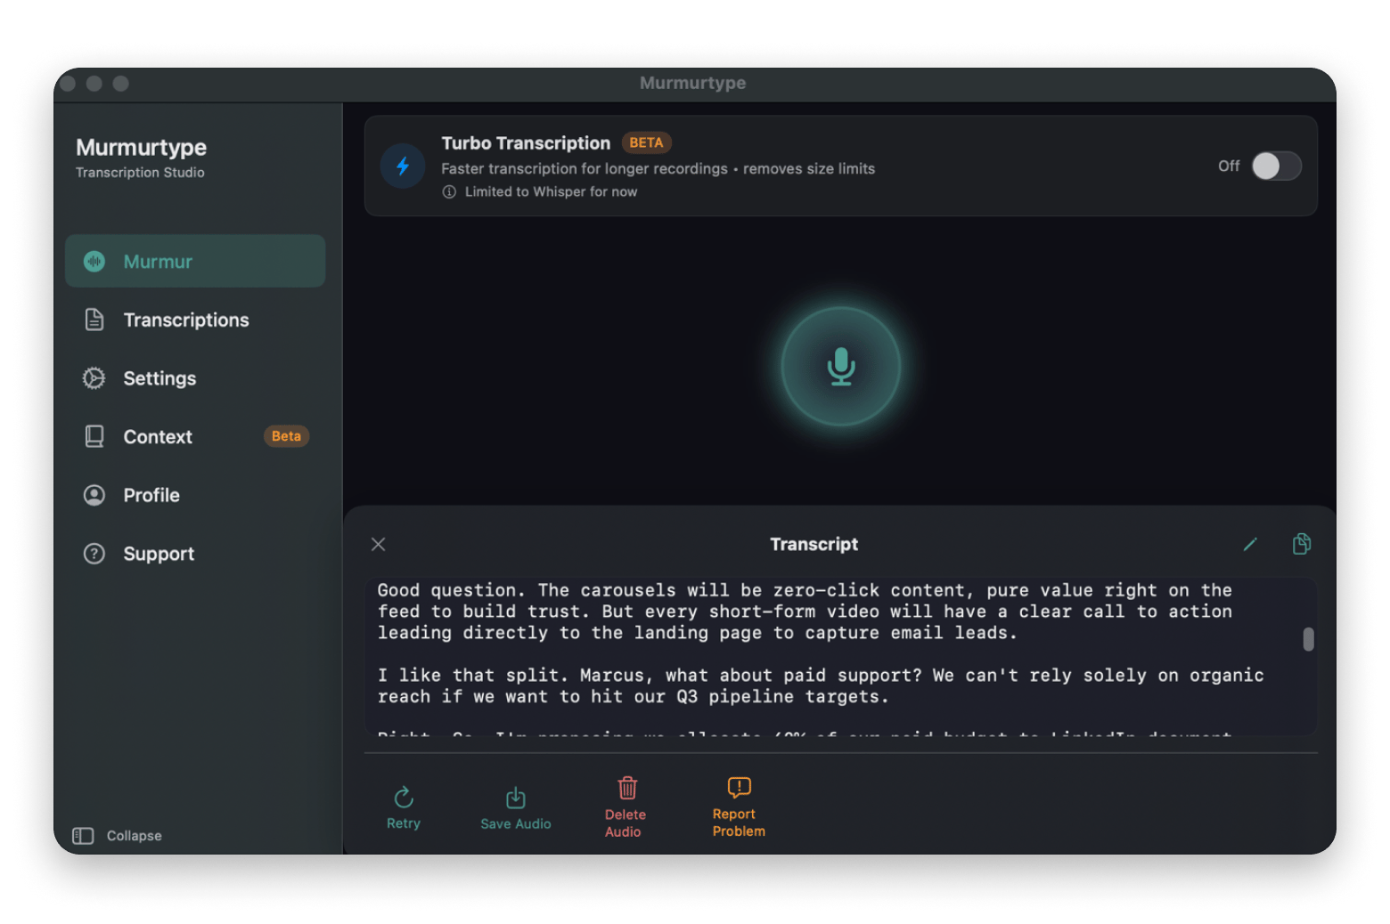Image resolution: width=1390 pixels, height=924 pixels.
Task: Retry the transcription
Action: [x=404, y=808]
